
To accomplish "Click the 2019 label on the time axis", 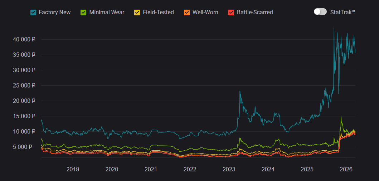I will point(73,169).
